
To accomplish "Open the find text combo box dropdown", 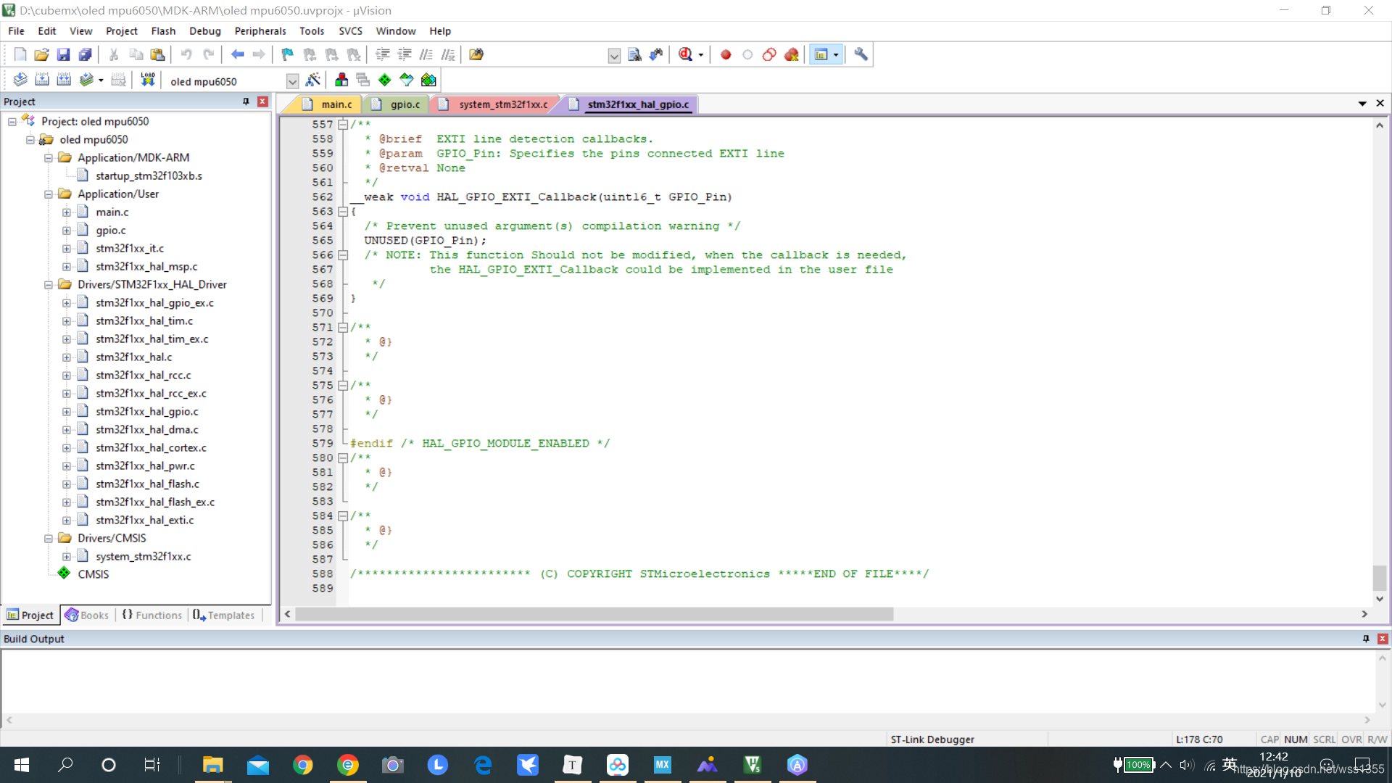I will [x=614, y=56].
